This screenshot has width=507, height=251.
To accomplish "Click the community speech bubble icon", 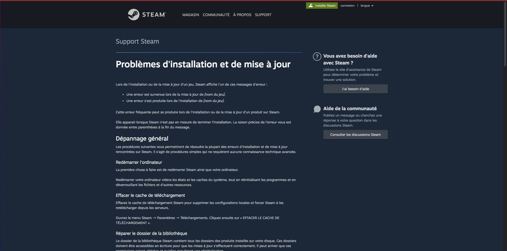I will click(x=317, y=109).
